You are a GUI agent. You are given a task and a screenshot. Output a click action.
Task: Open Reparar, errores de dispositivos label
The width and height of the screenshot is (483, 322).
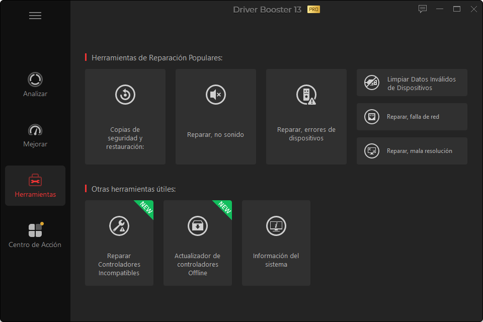pos(306,134)
